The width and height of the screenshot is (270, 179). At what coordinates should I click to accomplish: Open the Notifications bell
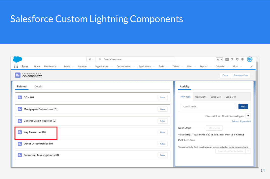pos(242,59)
